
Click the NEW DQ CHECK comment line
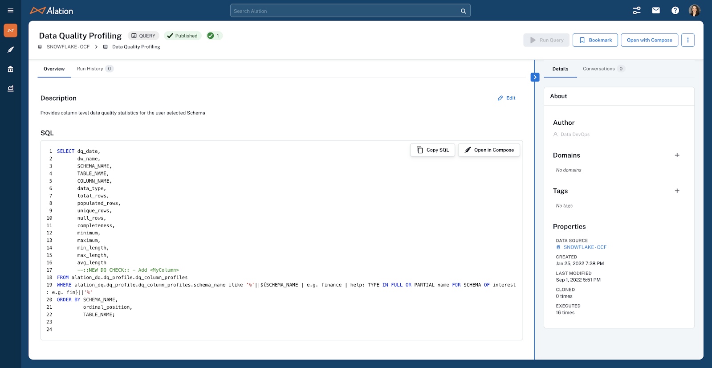point(128,270)
